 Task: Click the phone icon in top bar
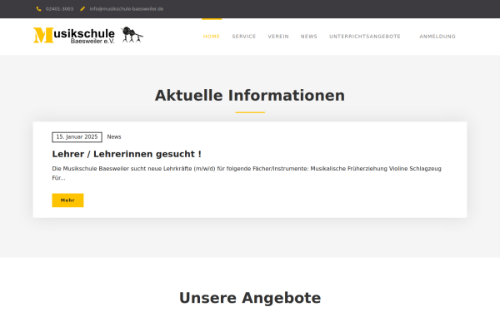tap(38, 9)
